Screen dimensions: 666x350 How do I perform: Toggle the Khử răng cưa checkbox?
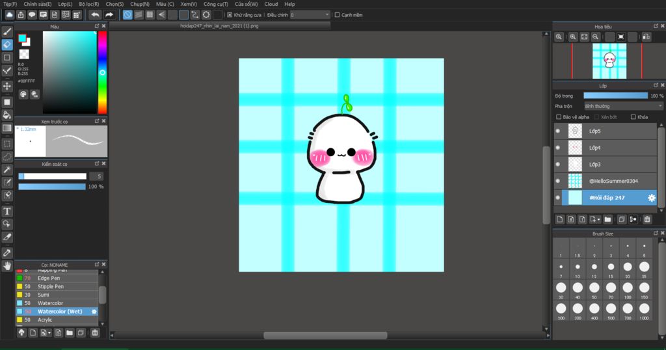(230, 15)
